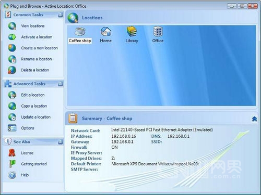261x195 pixels.
Task: Click the Delete a location icon
Action: [x=12, y=70]
